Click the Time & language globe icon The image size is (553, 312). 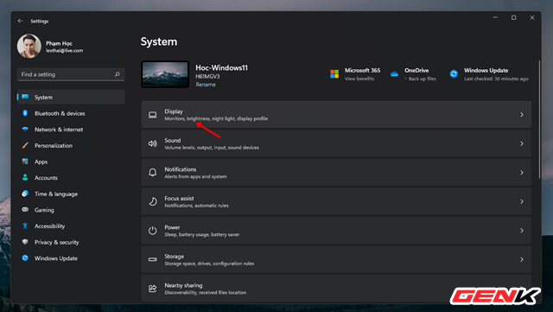point(25,194)
